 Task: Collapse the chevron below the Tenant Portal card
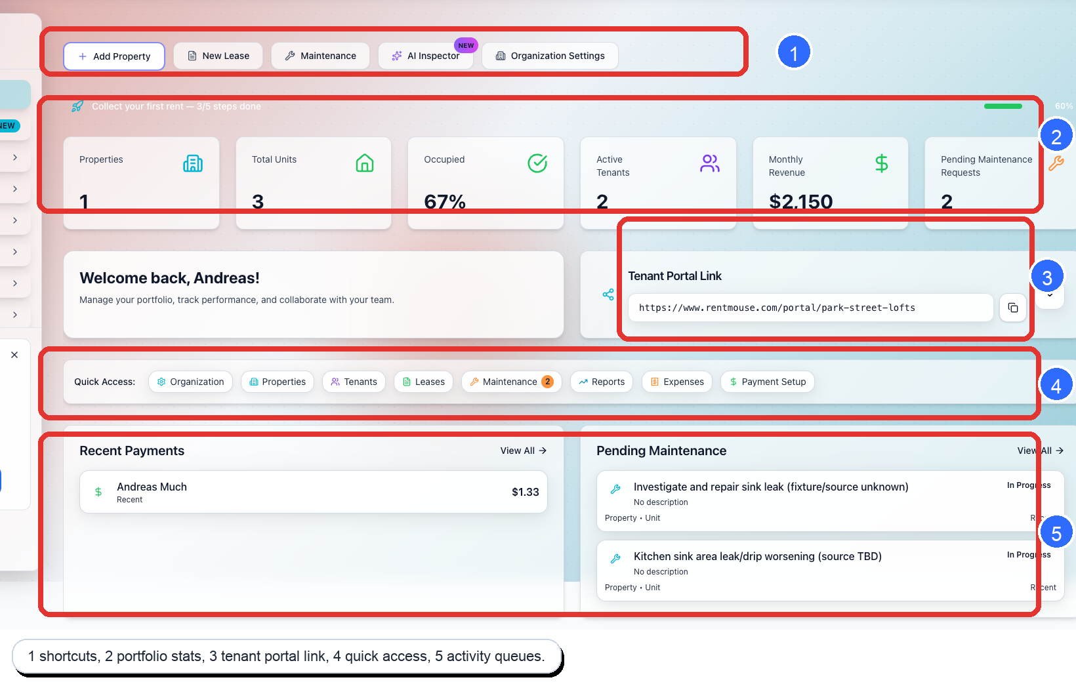[x=1050, y=296]
